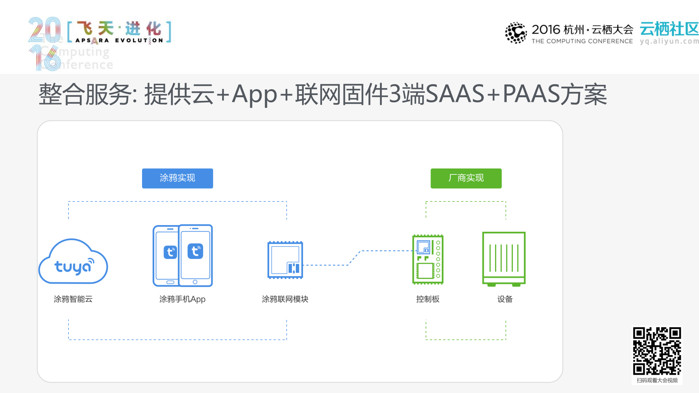Toggle the green 厂商实现 label
Screen dimensions: 699x393
pos(466,178)
